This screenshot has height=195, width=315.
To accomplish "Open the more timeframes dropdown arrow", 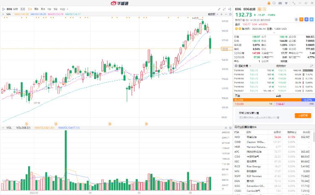I will point(67,9).
